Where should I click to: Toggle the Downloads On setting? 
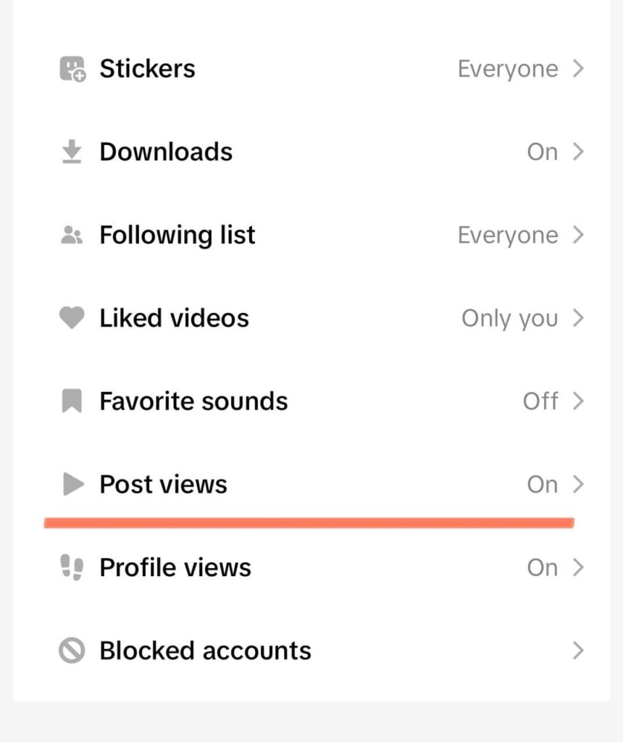(x=542, y=152)
